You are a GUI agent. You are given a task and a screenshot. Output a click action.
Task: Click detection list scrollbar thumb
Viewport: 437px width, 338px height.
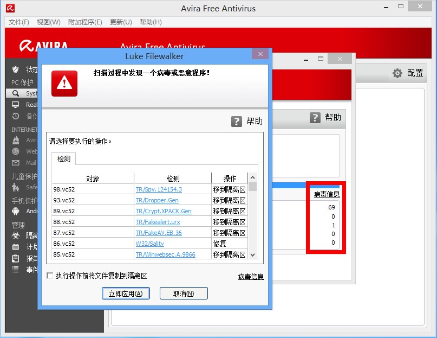(253, 186)
